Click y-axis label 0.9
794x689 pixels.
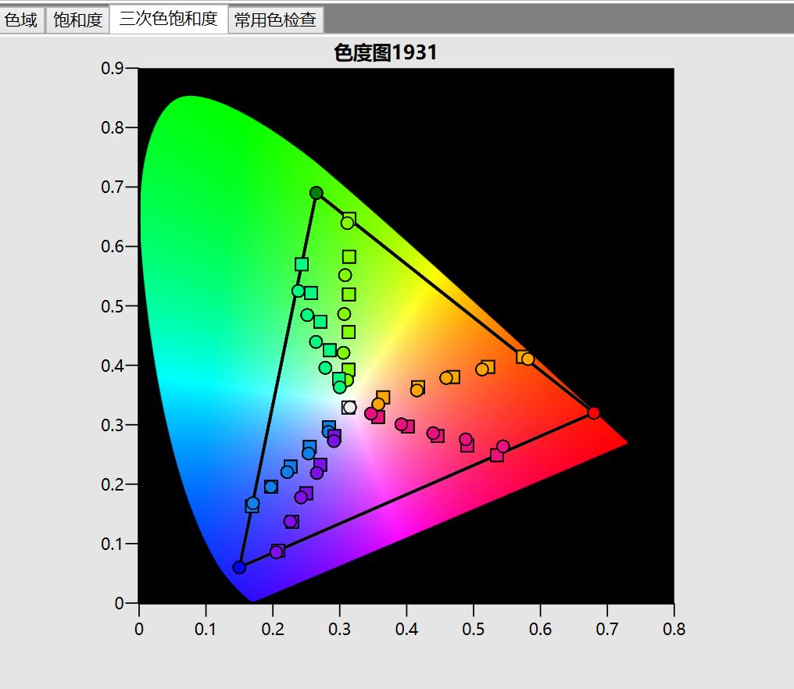(113, 68)
